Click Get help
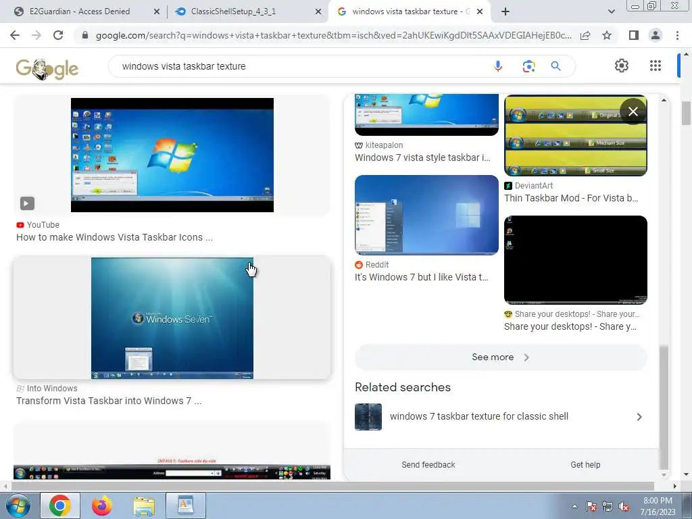 pos(585,465)
